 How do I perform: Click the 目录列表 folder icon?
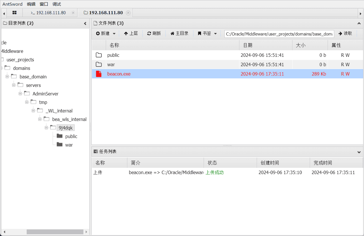click(x=5, y=23)
